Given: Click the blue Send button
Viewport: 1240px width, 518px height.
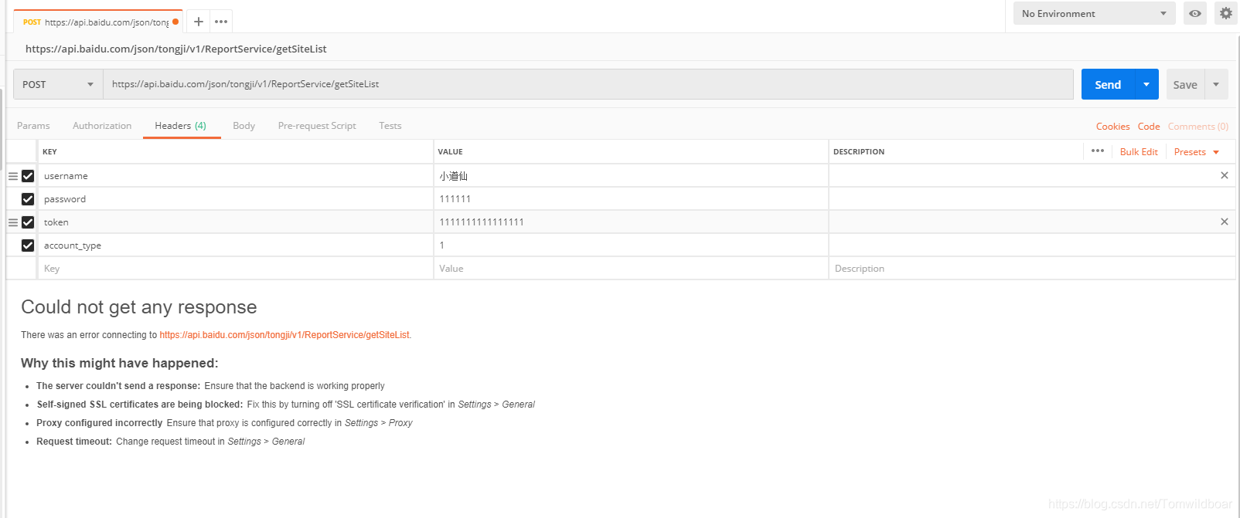Looking at the screenshot, I should click(x=1108, y=84).
